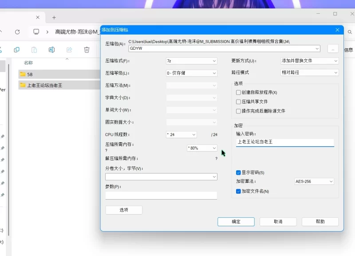Select the folder 上老王论坛当老王
355x256 pixels.
[x=59, y=85]
